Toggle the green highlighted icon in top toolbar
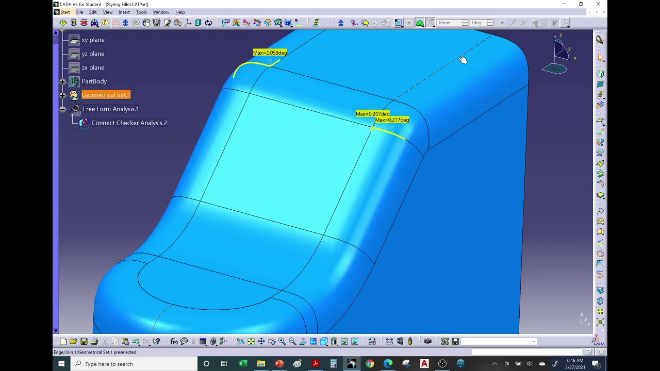 click(x=420, y=23)
